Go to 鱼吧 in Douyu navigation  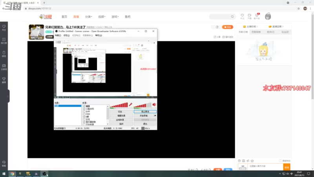pos(128,17)
